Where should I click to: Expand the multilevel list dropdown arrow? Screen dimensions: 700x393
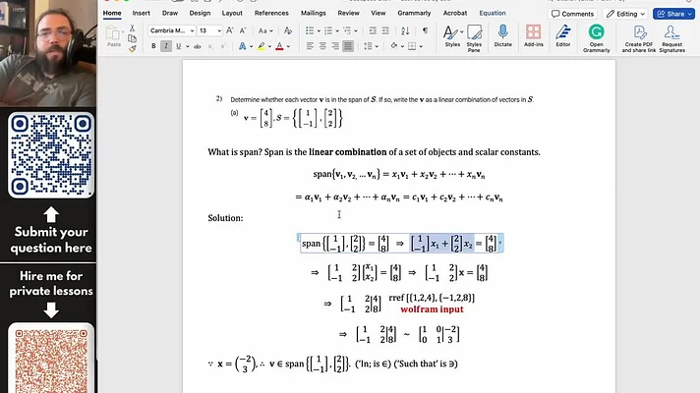point(356,31)
